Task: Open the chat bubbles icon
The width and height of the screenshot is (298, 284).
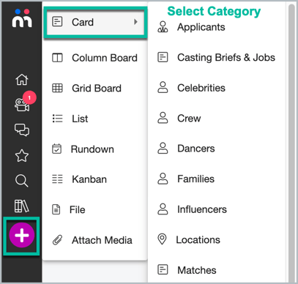Action: point(22,130)
